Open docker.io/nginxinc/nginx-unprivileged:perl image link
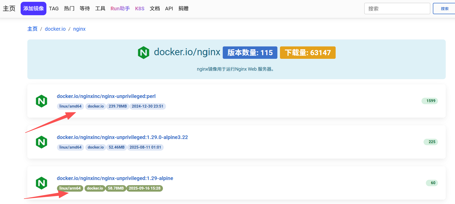Screen dimensions: 455x204 [x=106, y=96]
